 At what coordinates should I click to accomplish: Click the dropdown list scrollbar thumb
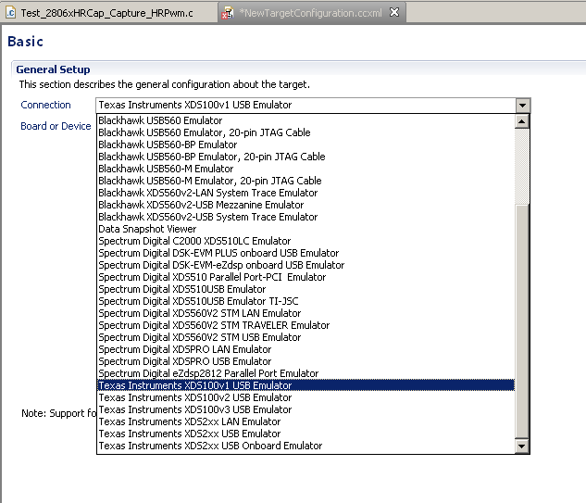[x=522, y=321]
